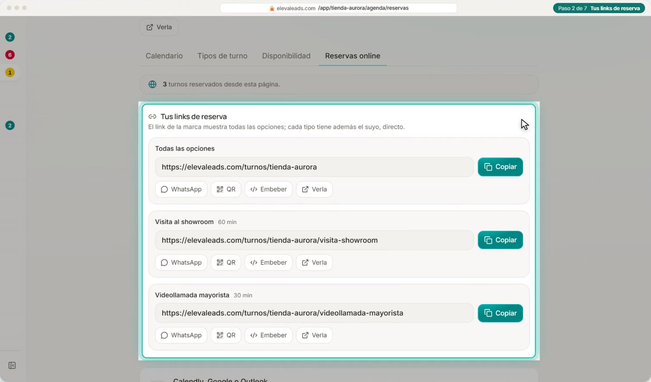Viewport: 651px width, 382px height.
Task: Click the link icon beside Tus links de reserva
Action: click(152, 117)
